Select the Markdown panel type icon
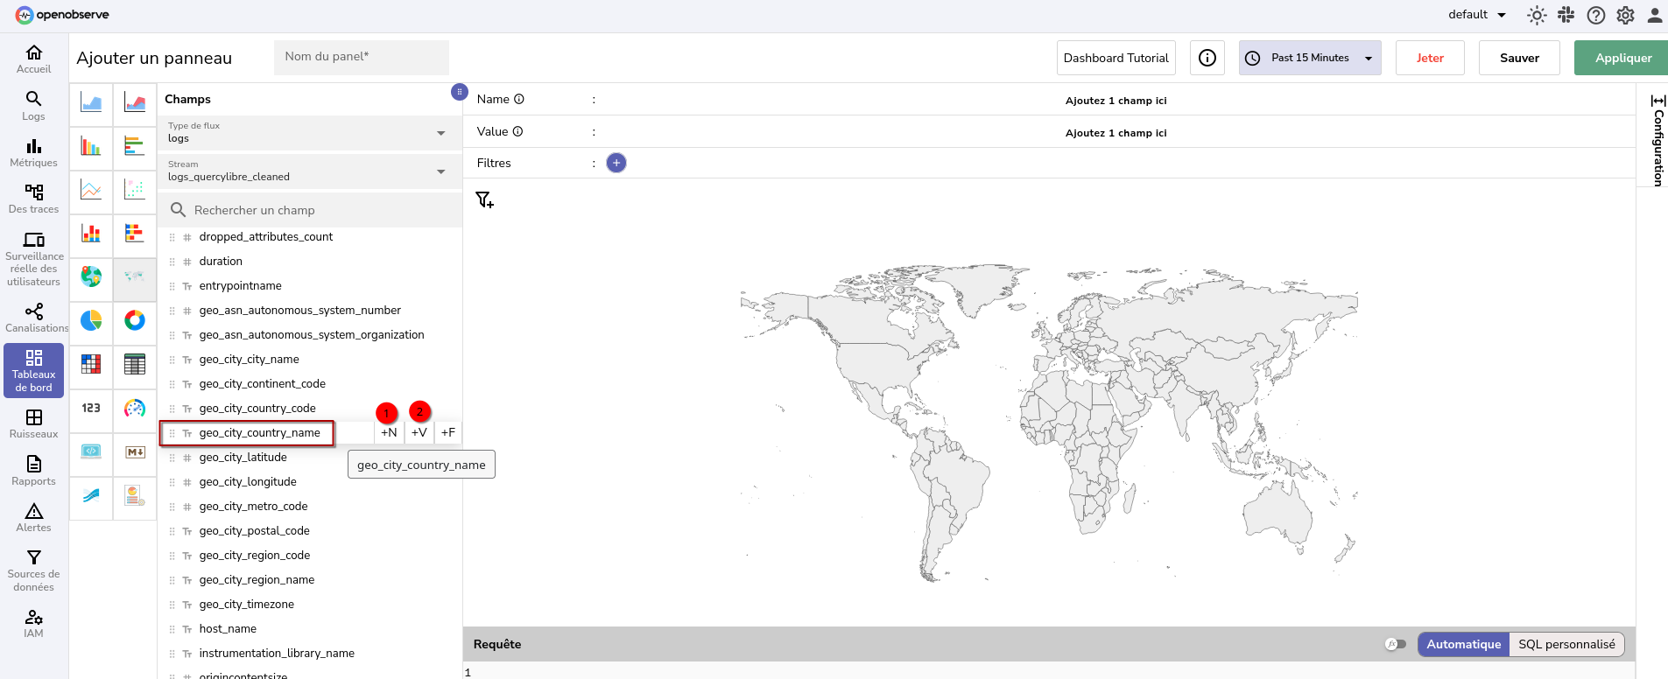The width and height of the screenshot is (1668, 679). click(135, 451)
